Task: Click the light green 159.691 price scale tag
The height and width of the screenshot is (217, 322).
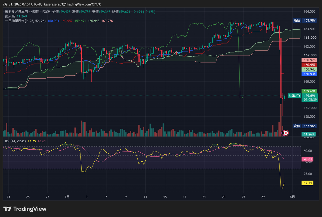Action: [x=309, y=91]
